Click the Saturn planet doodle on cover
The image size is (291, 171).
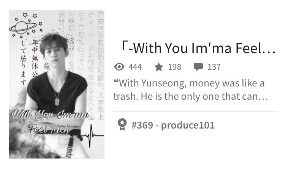tap(23, 28)
